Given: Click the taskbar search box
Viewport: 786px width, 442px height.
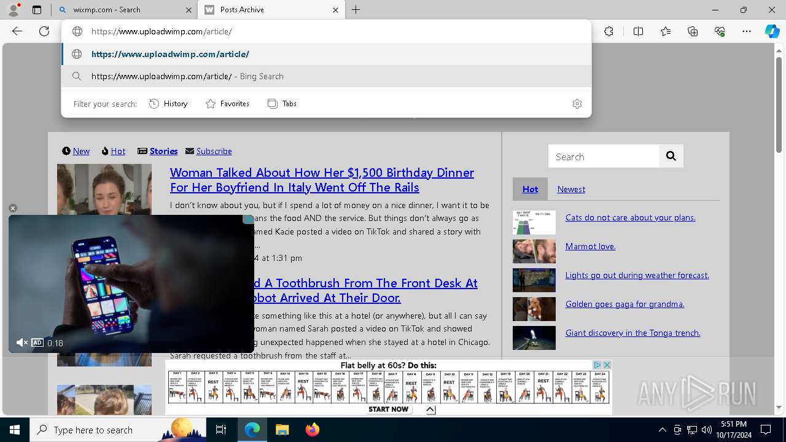Looking at the screenshot, I should coord(118,430).
